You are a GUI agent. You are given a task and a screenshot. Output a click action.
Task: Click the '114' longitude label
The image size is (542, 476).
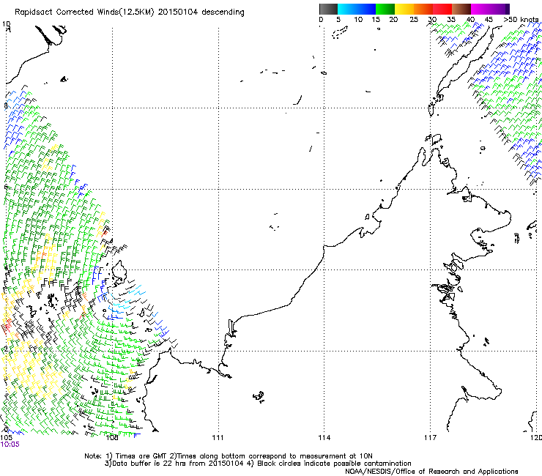pyautogui.click(x=324, y=438)
